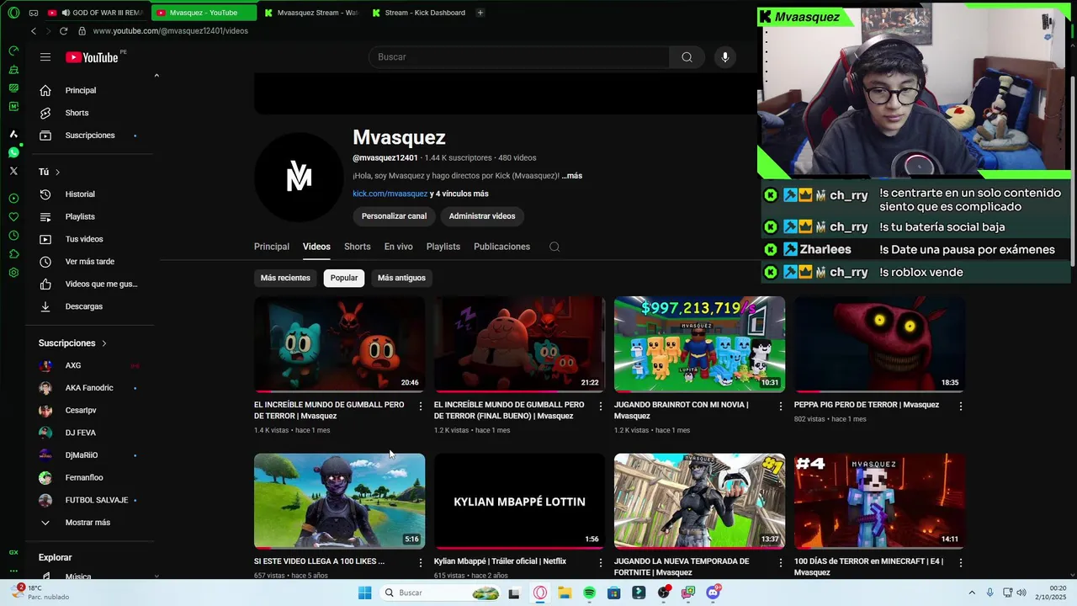Click the search magnifier button
Viewport: 1077px width, 606px height.
click(687, 57)
